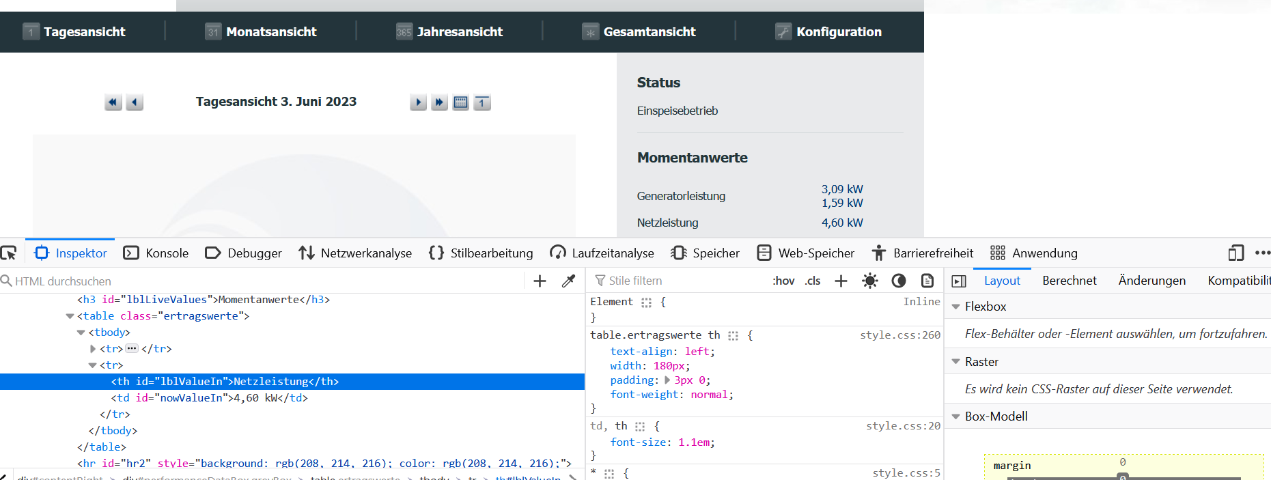Toggle the :hov pseudo-class panel

click(783, 281)
